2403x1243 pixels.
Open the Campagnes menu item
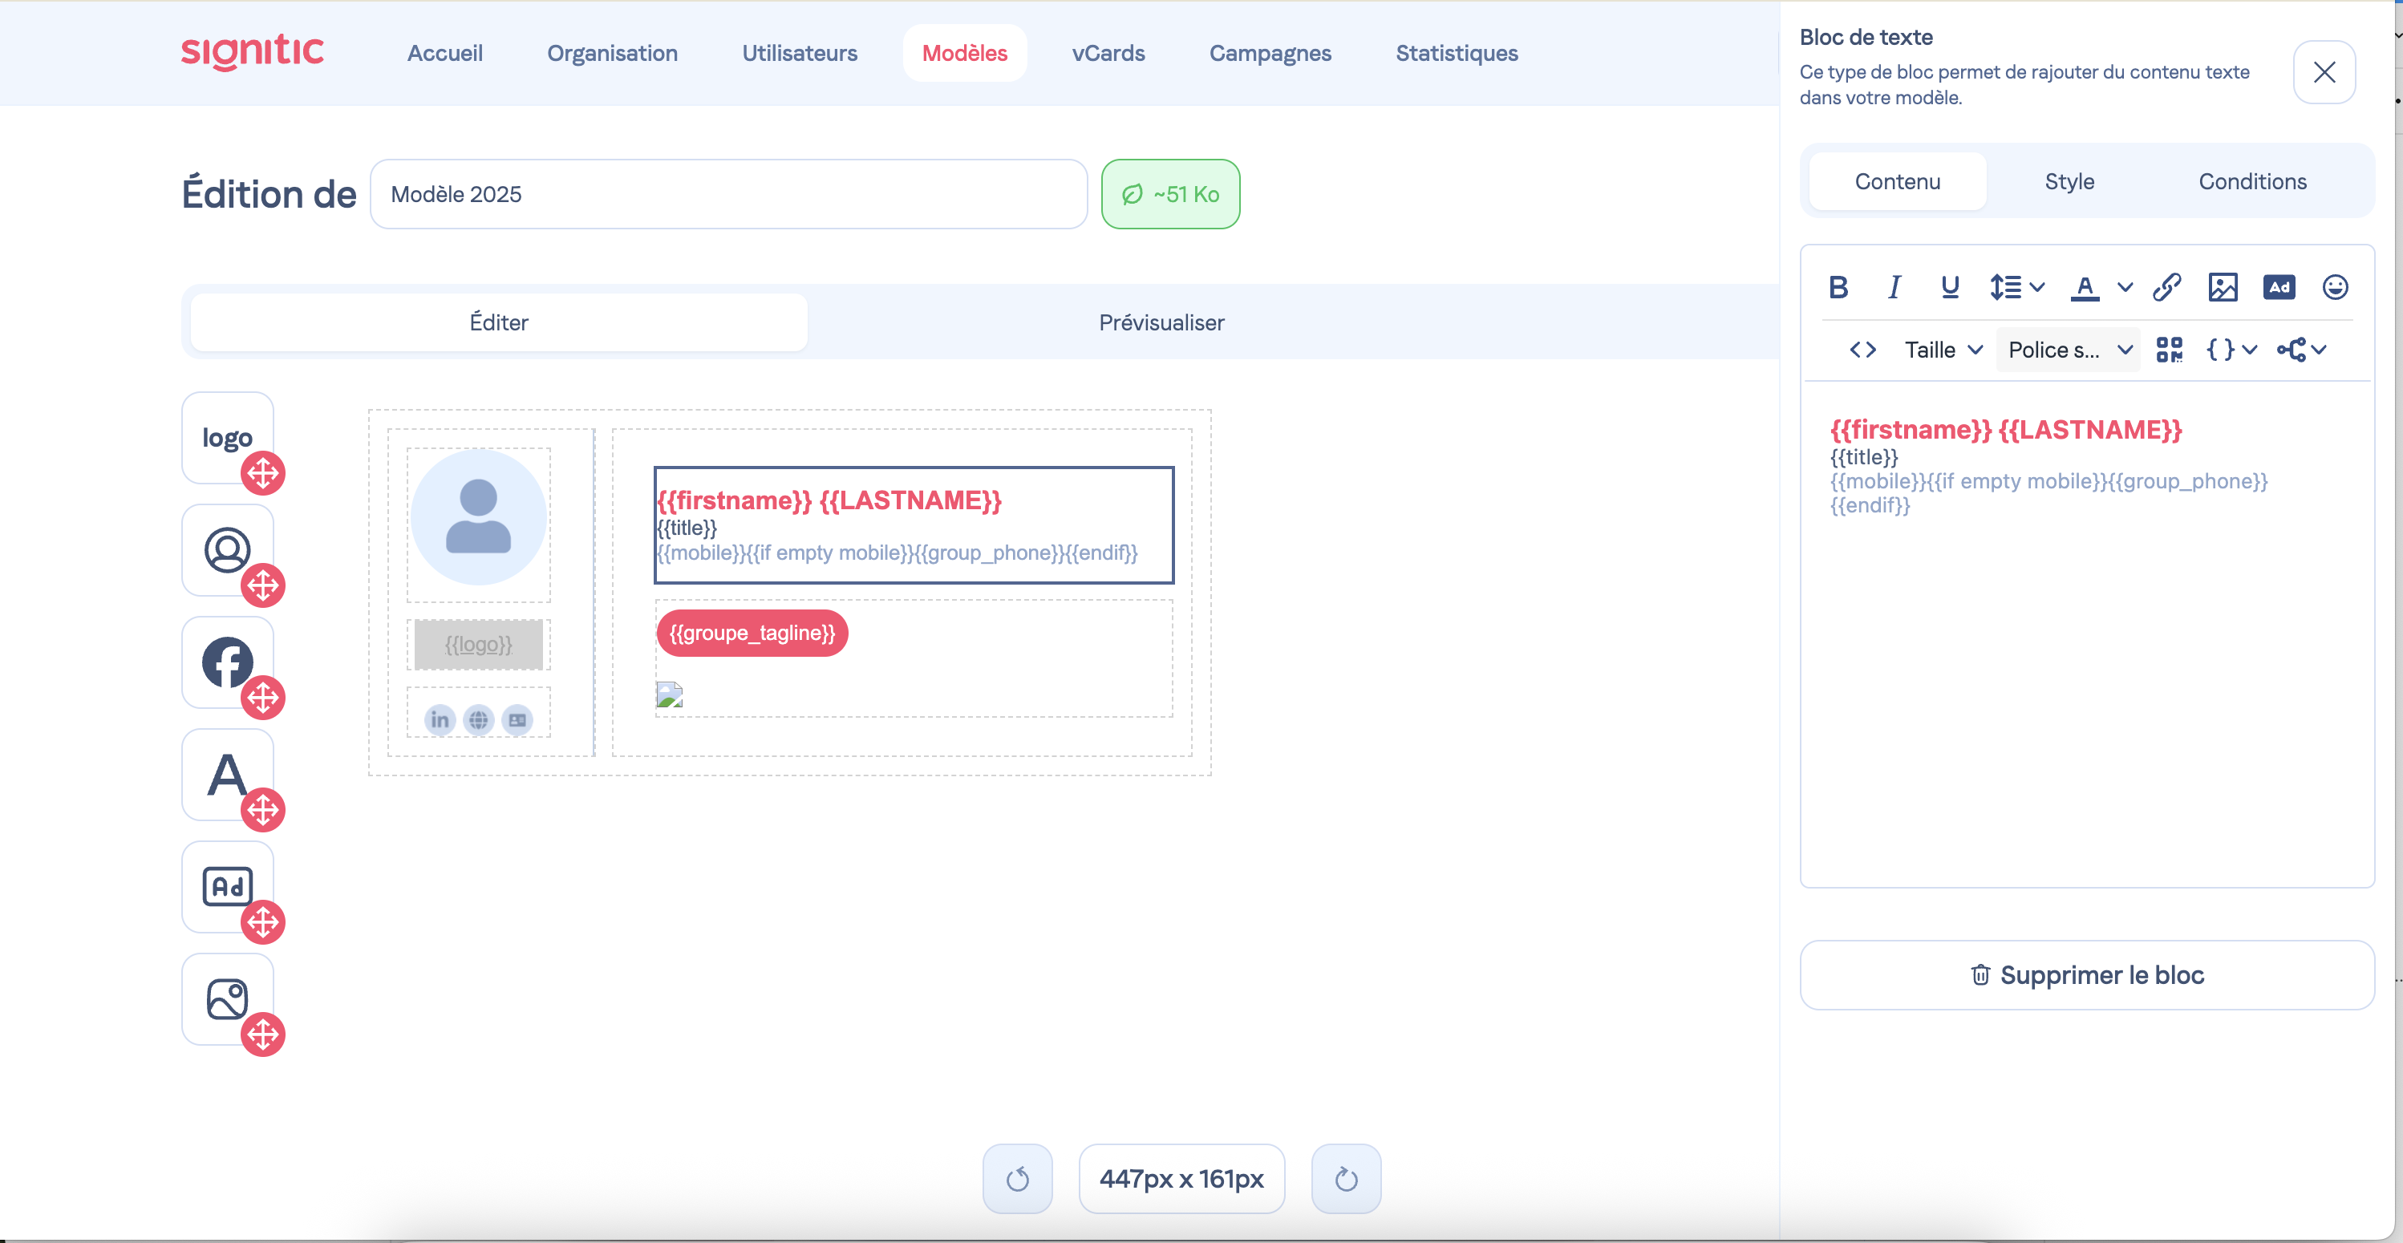point(1270,53)
